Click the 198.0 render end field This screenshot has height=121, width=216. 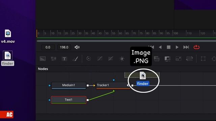pyautogui.click(x=64, y=47)
